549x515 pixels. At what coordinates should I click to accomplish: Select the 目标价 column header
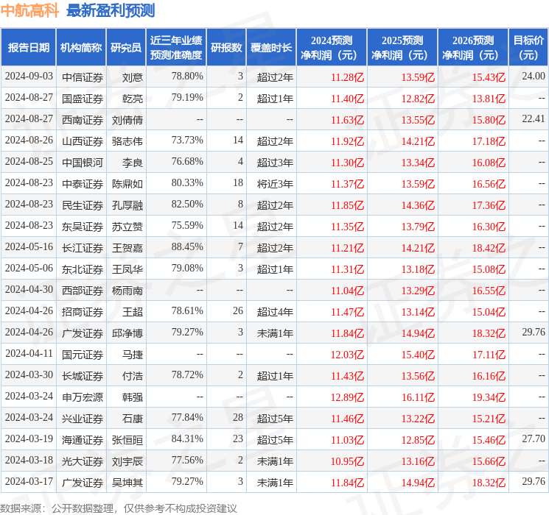528,47
